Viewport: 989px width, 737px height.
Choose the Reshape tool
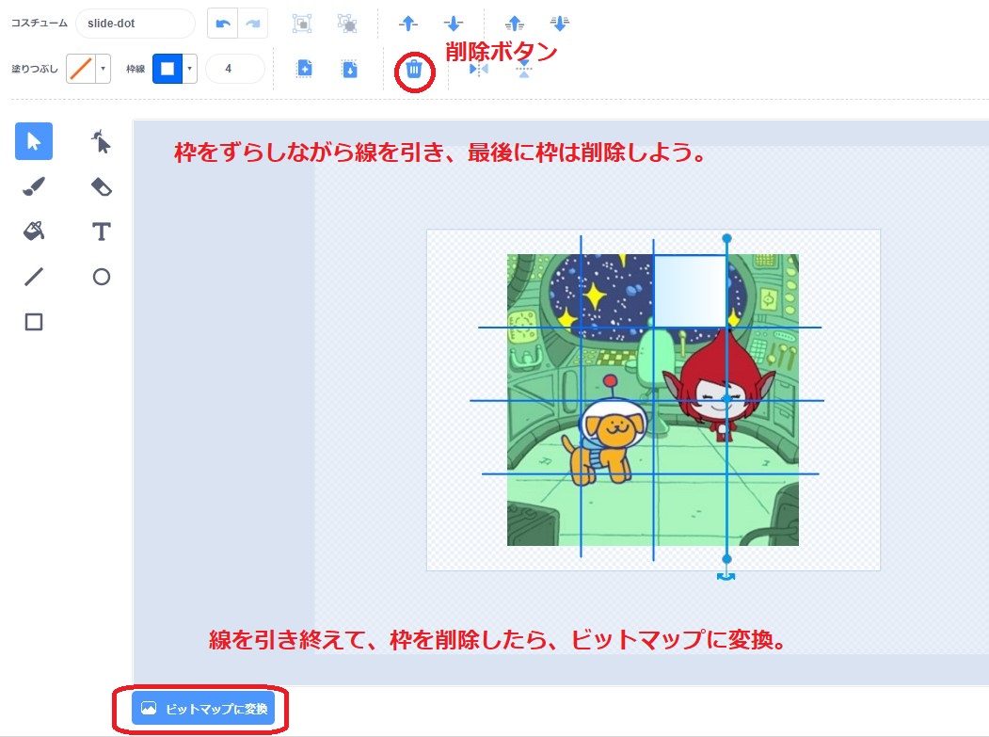tap(101, 141)
